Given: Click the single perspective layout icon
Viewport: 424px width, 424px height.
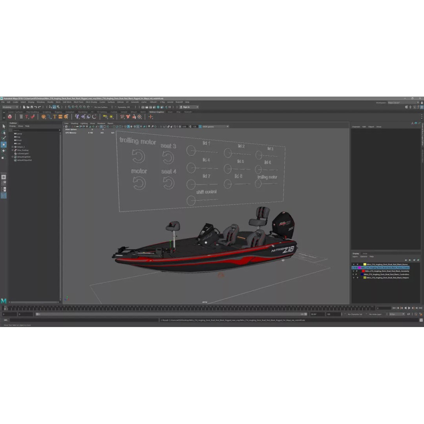Looking at the screenshot, I should pos(4,177).
